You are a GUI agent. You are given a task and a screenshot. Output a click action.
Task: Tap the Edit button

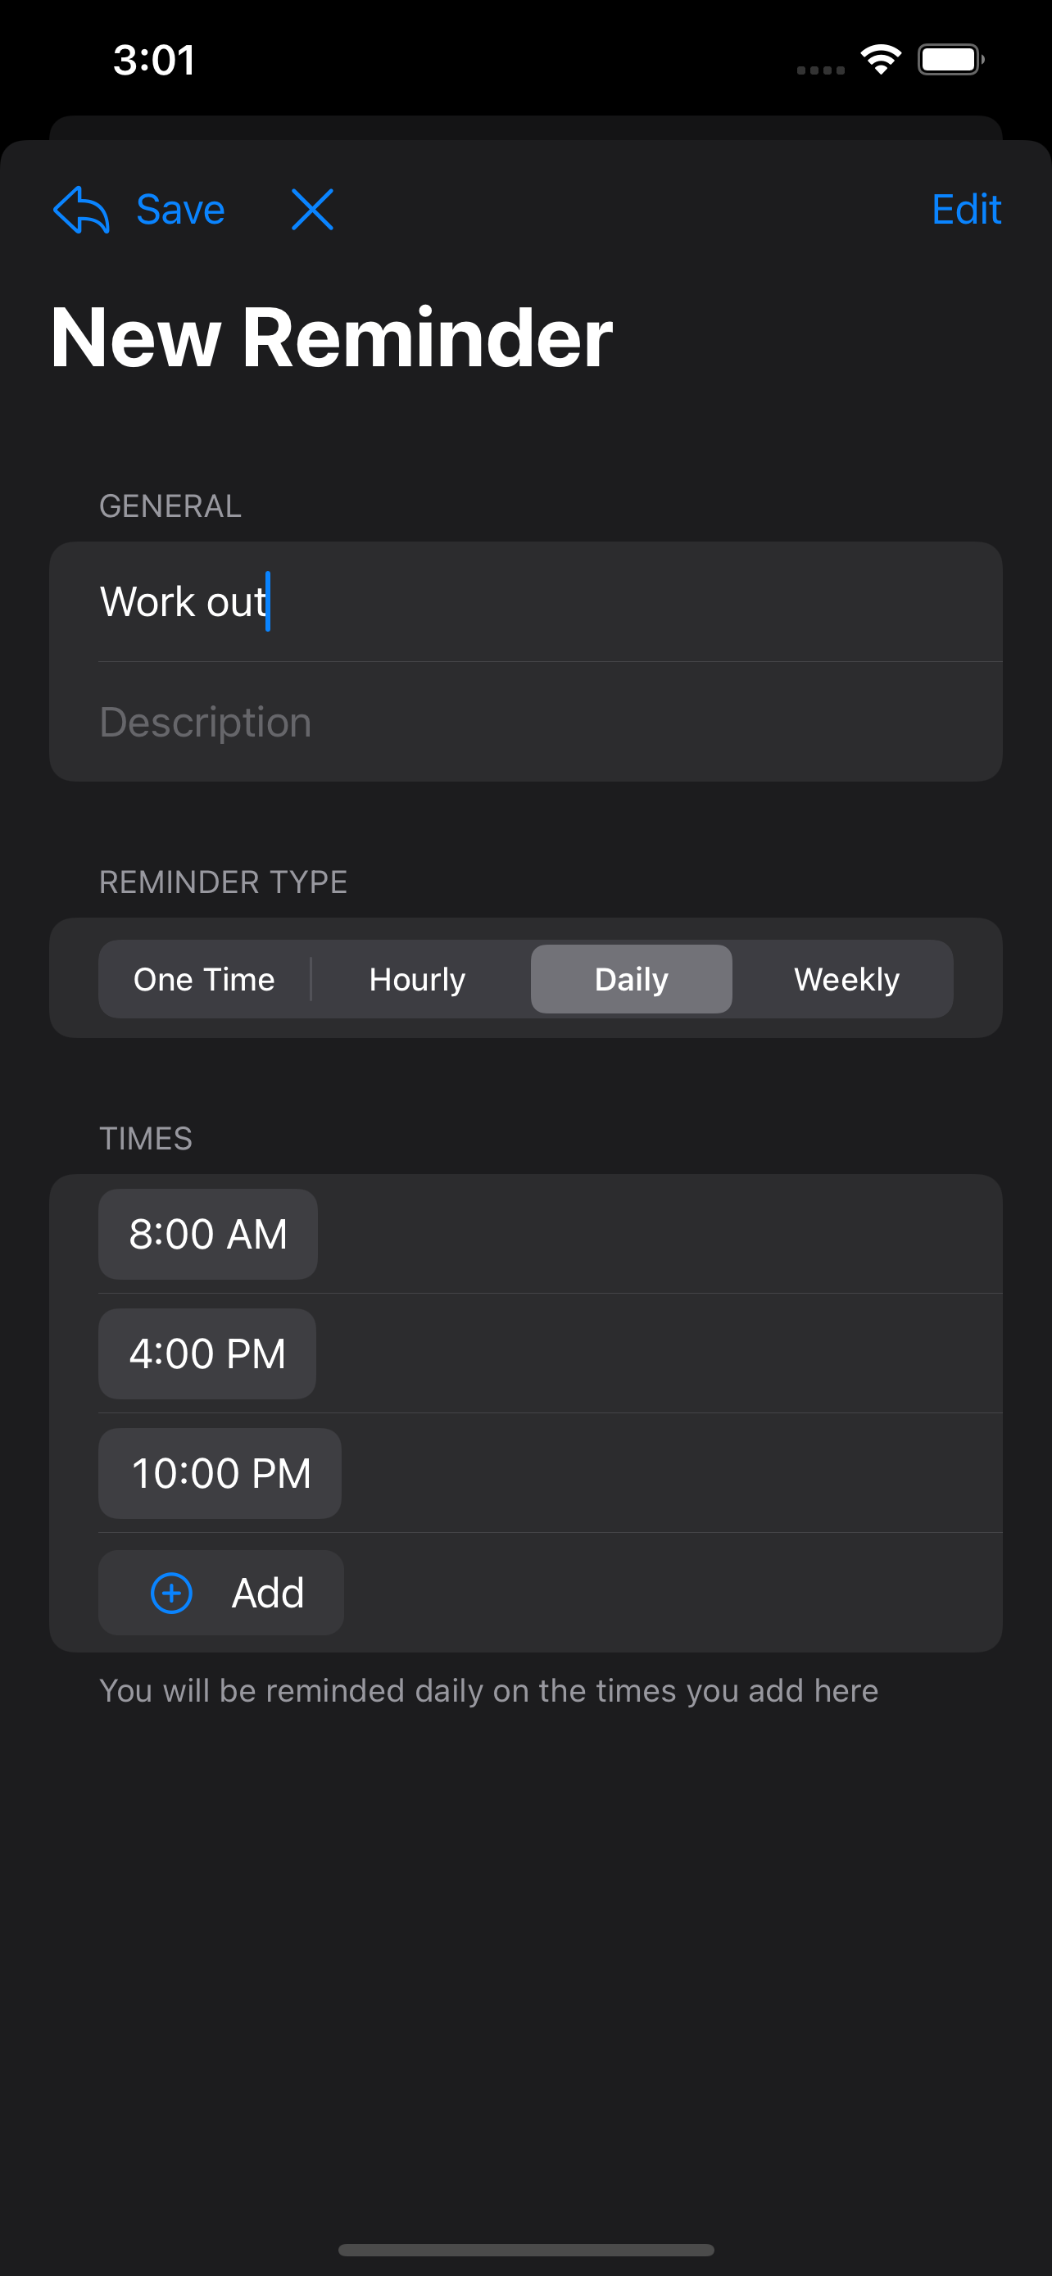point(965,211)
